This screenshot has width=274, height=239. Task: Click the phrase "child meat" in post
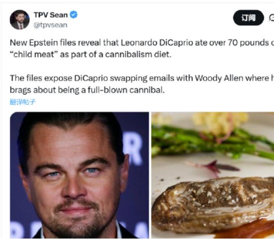(x=32, y=55)
